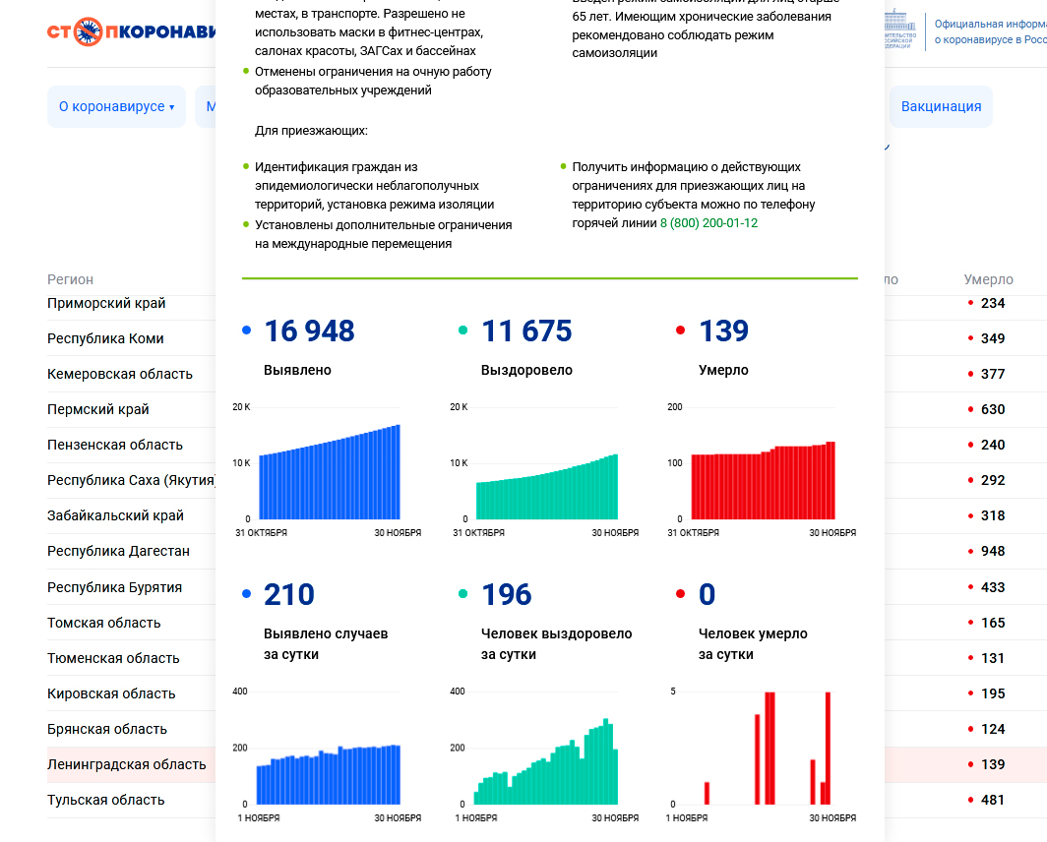Click the government emblem icon in header
The image size is (1047, 842).
click(898, 30)
